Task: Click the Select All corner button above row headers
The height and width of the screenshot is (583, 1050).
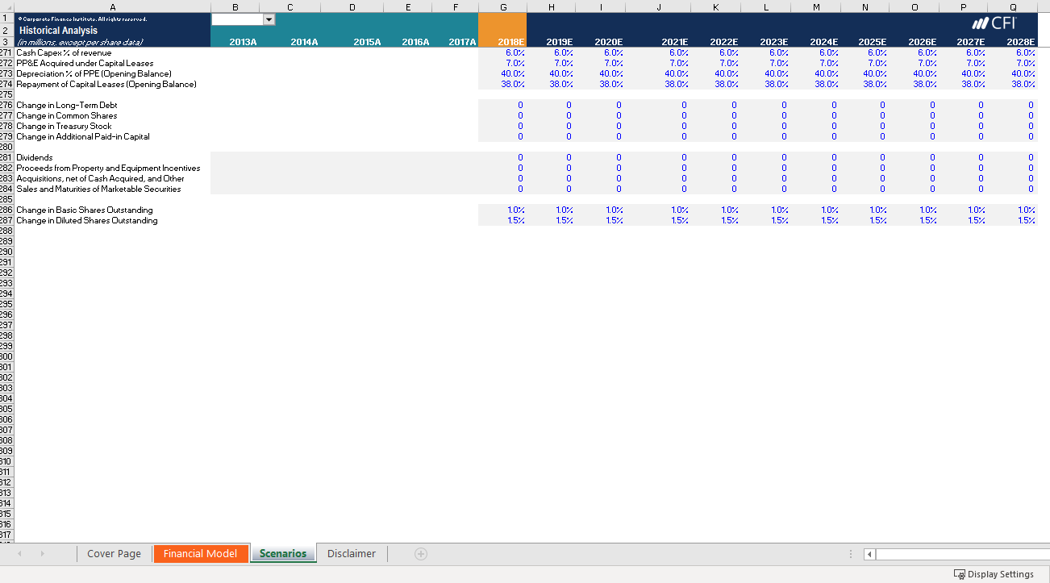Action: click(x=6, y=7)
